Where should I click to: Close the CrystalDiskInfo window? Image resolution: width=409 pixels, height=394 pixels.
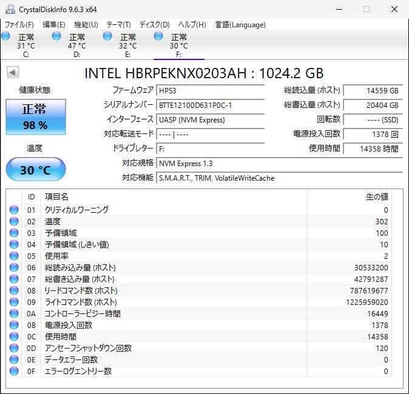(x=394, y=9)
